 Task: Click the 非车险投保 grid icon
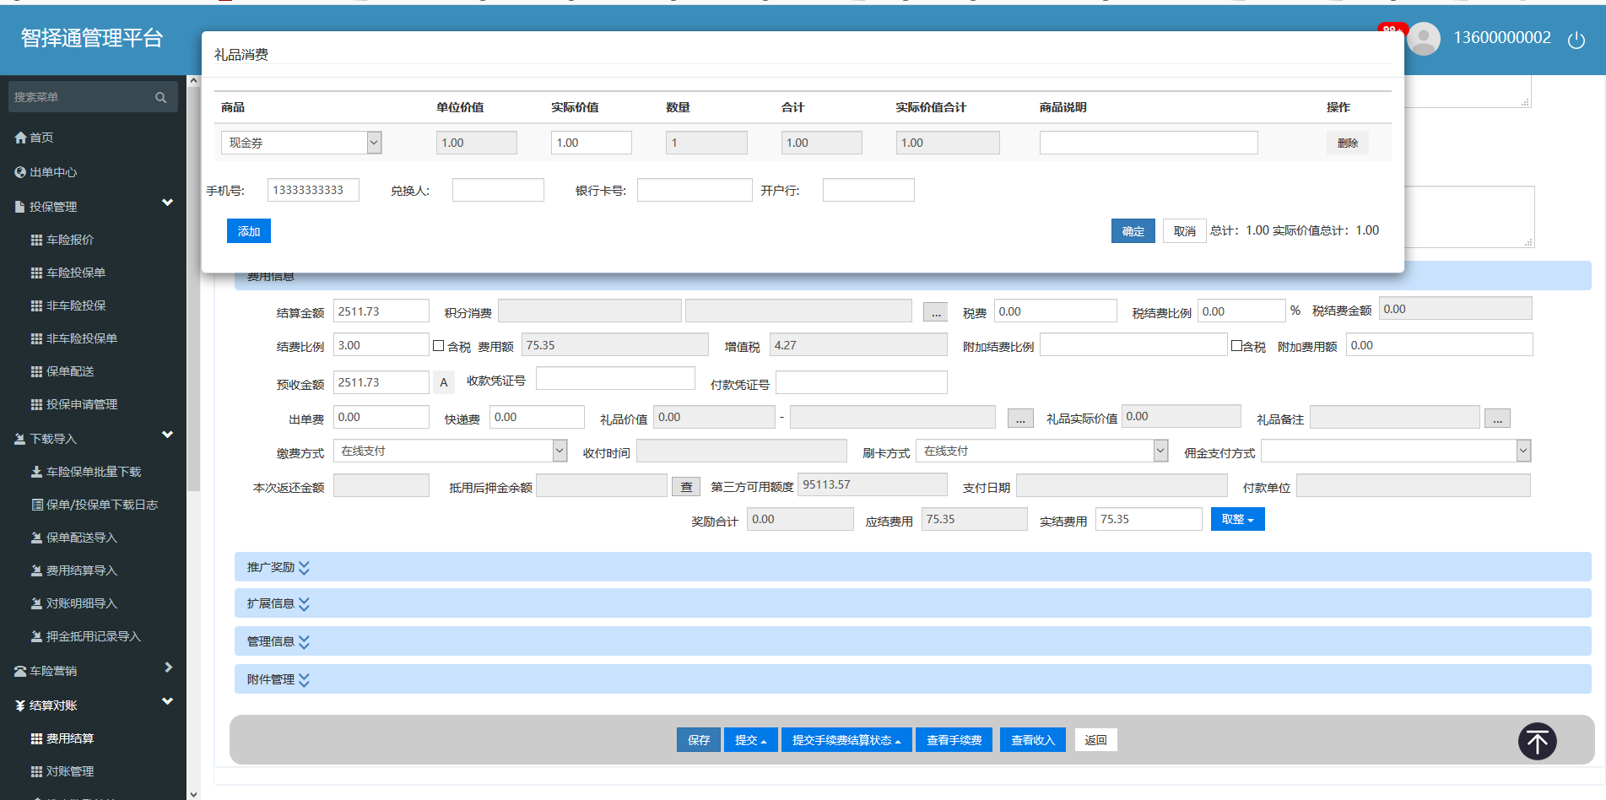tap(36, 306)
